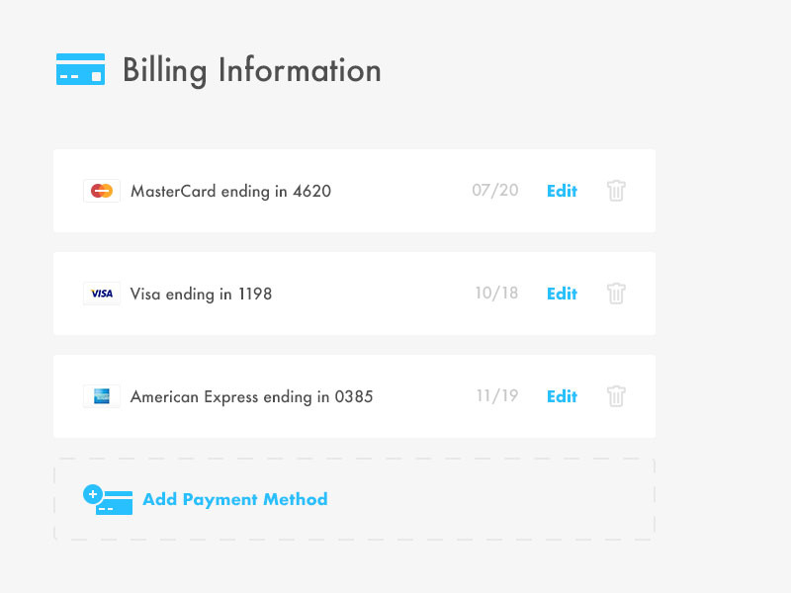Screen dimensions: 791x593
Task: Click the 07/20 expiration date
Action: pos(496,191)
